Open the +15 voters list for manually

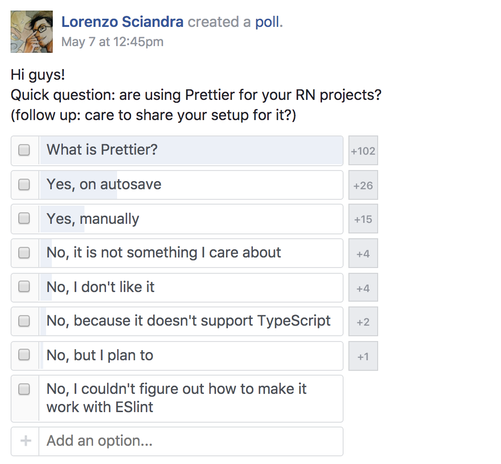coord(363,219)
